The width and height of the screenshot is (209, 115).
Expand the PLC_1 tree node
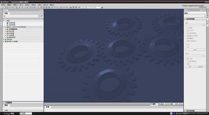[x=5, y=27]
